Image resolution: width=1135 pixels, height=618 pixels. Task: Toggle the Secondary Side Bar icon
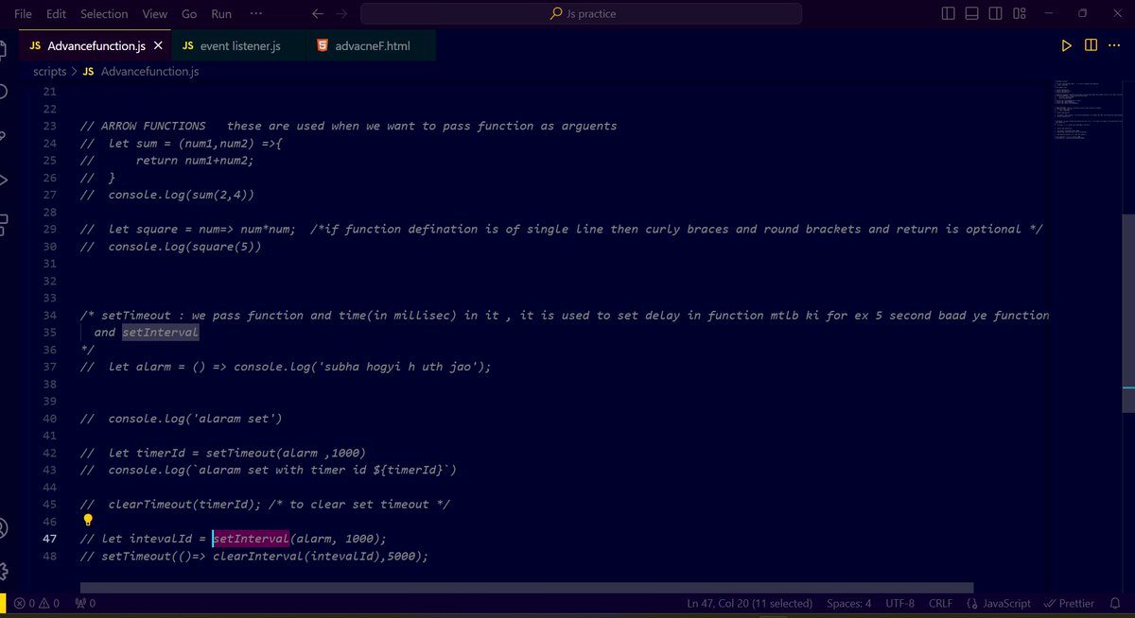pyautogui.click(x=994, y=11)
